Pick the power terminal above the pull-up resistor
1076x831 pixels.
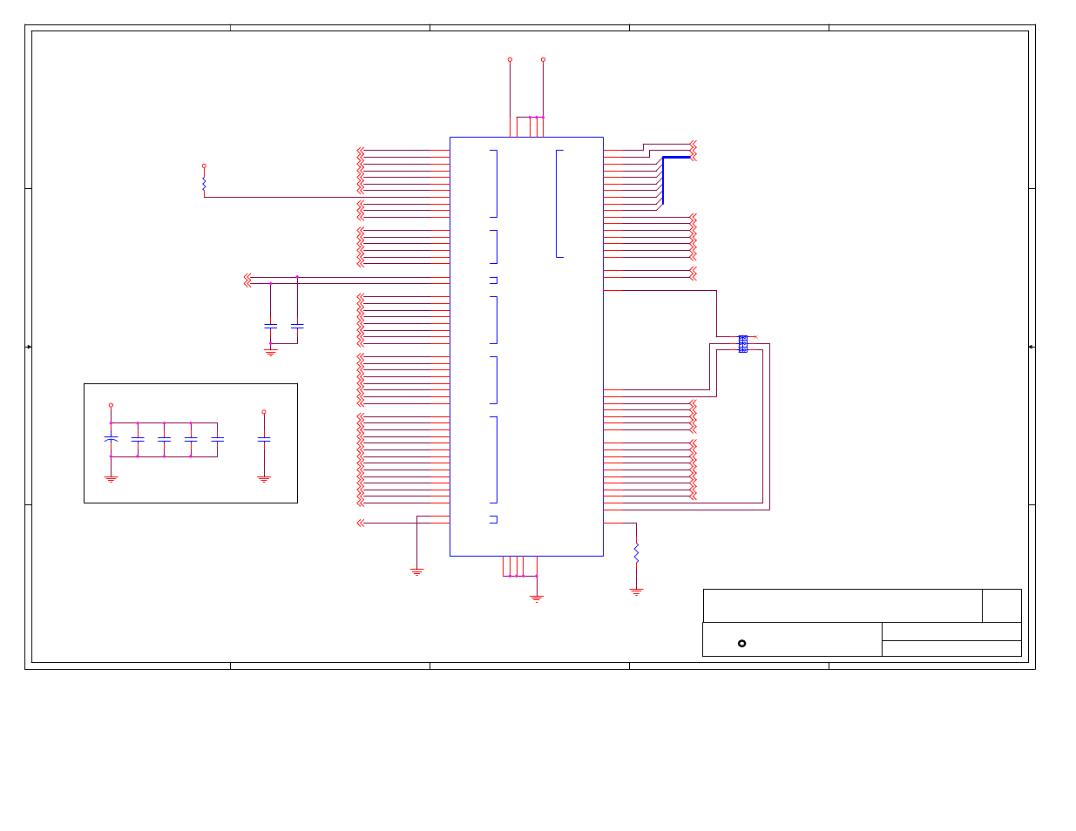point(204,166)
